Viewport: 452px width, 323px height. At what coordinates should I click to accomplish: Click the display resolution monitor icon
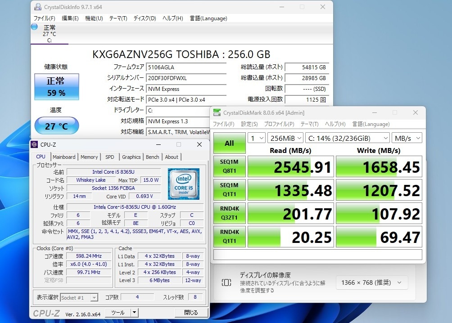click(226, 283)
